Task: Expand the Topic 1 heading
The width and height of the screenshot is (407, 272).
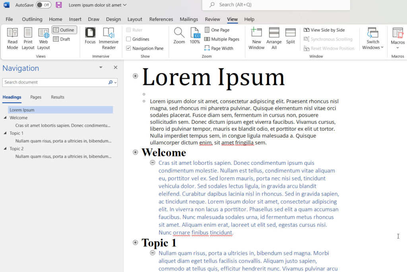Action: click(135, 243)
